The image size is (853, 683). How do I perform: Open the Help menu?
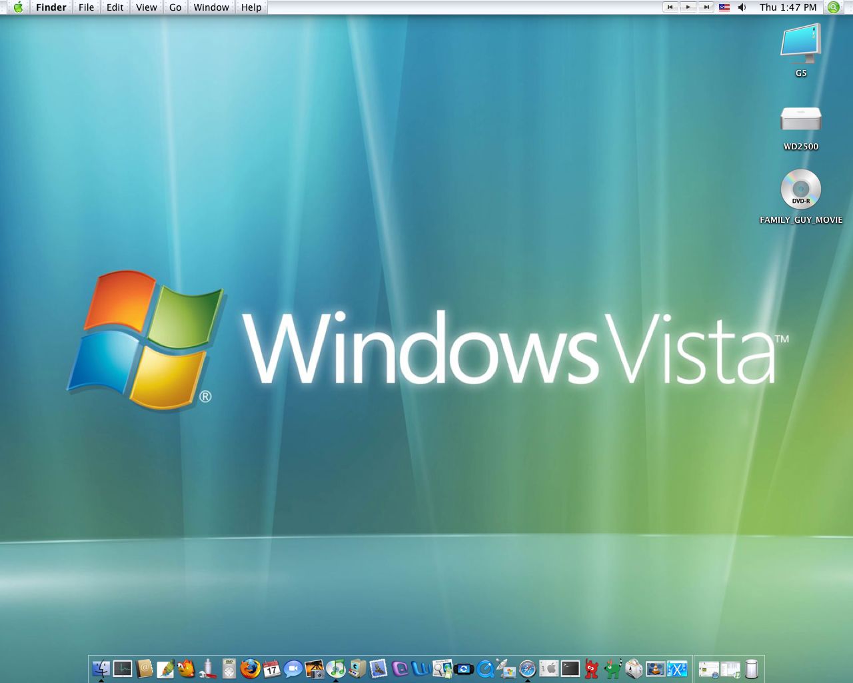(x=251, y=7)
